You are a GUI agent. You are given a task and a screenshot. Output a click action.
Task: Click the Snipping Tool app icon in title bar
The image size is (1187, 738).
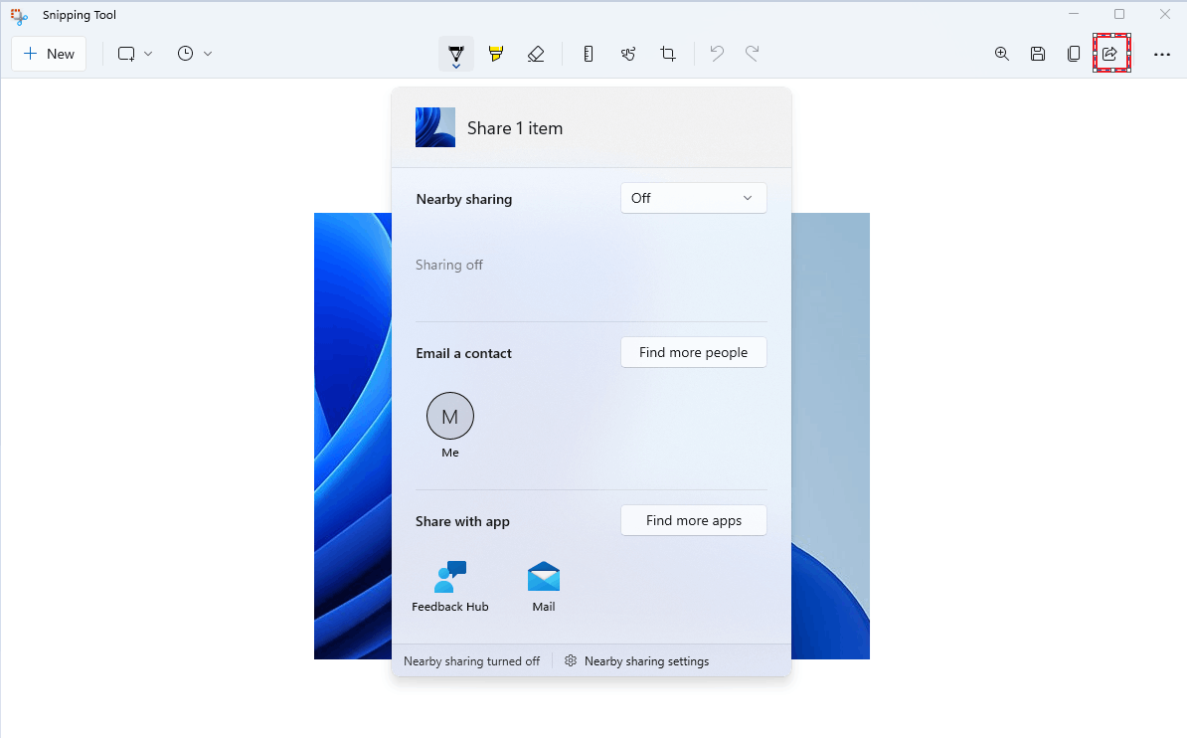point(19,15)
